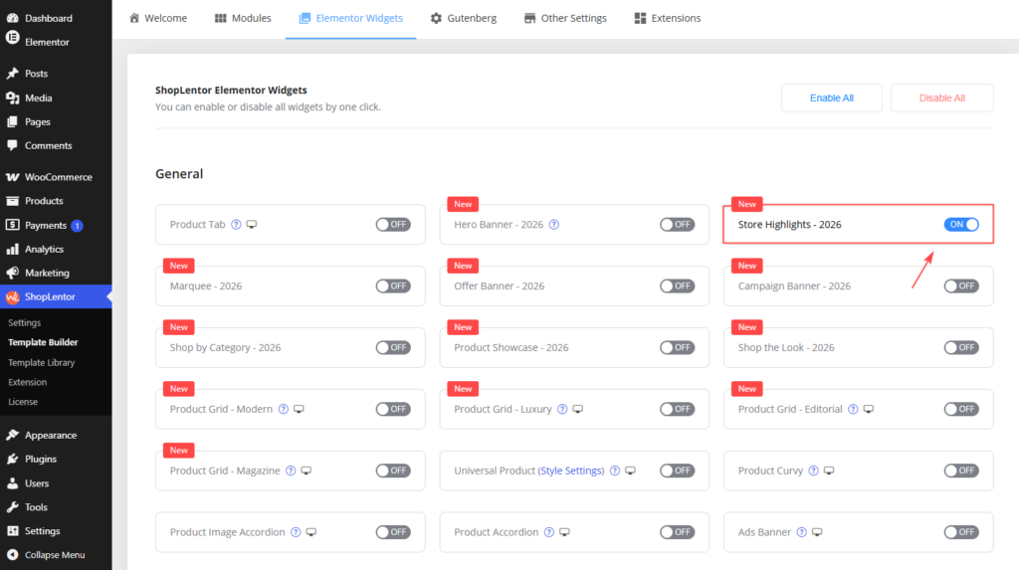Click the Collapse Menu arrow icon
Viewport: 1019px width, 570px height.
coord(12,554)
